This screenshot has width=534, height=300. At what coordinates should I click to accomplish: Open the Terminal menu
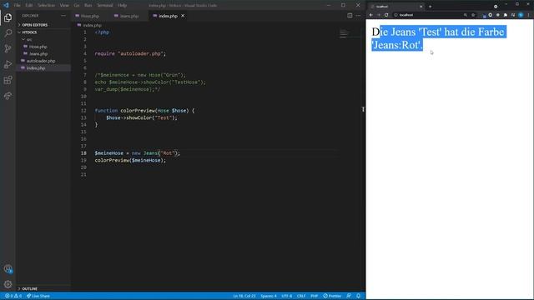(x=105, y=6)
